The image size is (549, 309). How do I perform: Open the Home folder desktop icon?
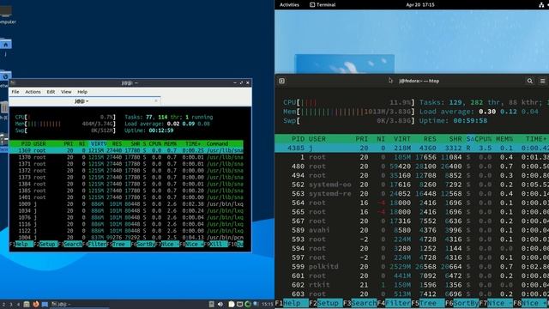(5, 46)
